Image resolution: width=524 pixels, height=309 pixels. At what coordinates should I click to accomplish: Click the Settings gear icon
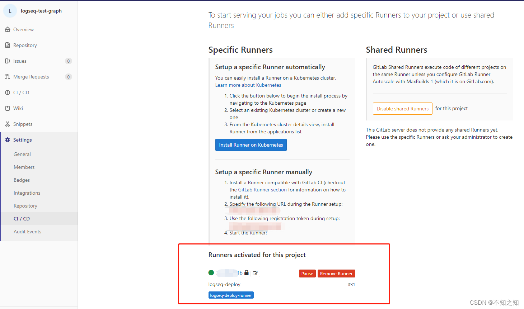click(8, 140)
